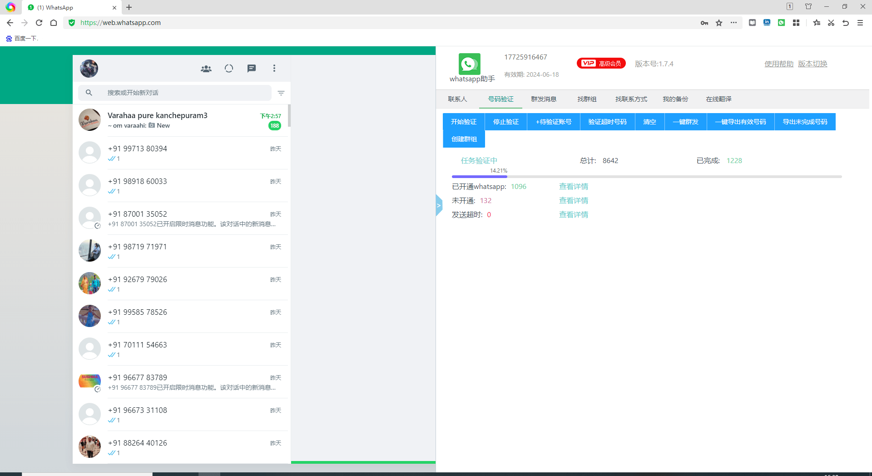Open the chat with +91 96677 83789
This screenshot has width=872, height=476.
(x=182, y=382)
